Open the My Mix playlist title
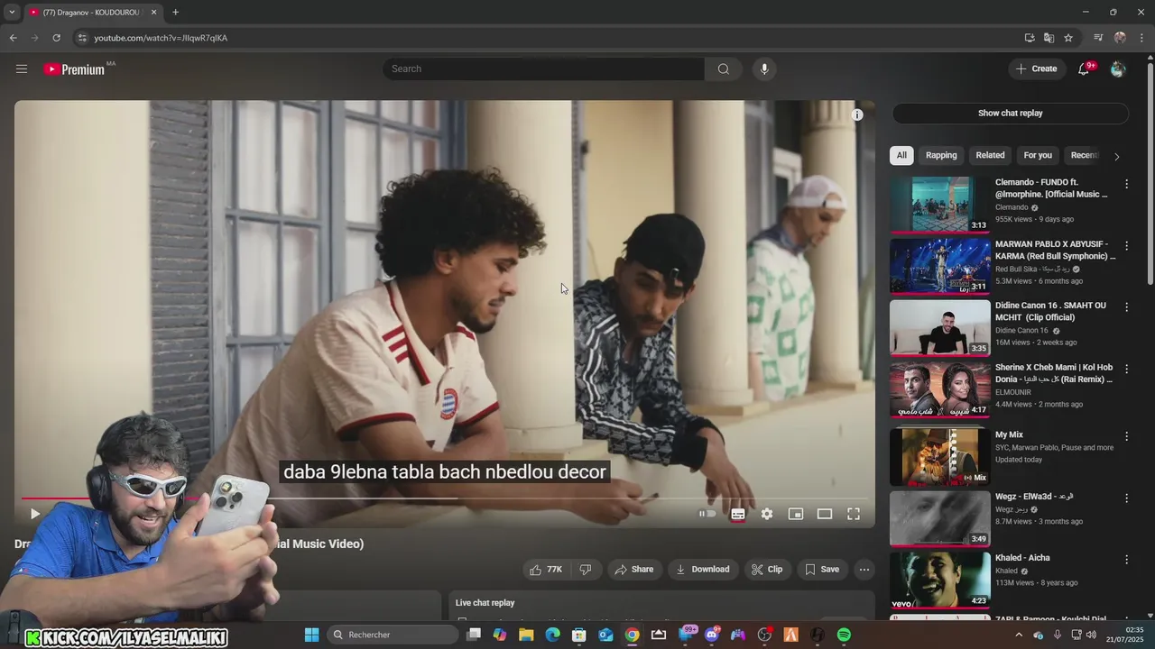The image size is (1155, 649). pyautogui.click(x=1009, y=434)
